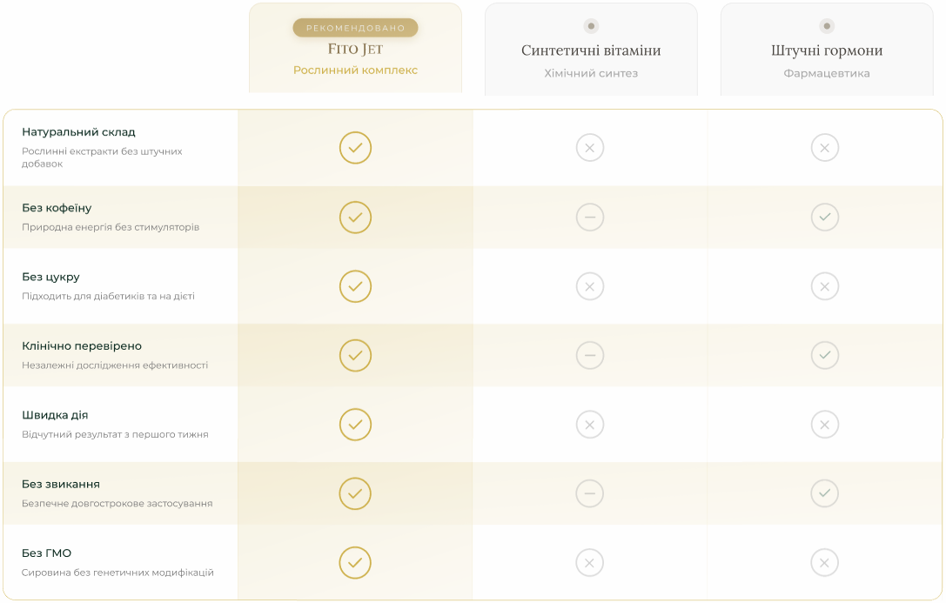This screenshot has height=603, width=946.
Task: Click the Швидка дія feature title
Action: tap(55, 415)
